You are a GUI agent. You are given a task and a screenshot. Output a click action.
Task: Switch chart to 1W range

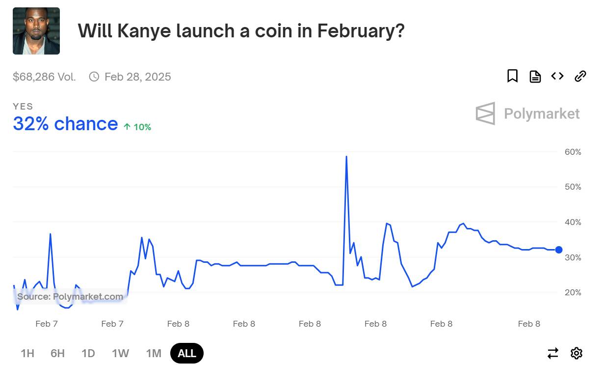pos(120,353)
